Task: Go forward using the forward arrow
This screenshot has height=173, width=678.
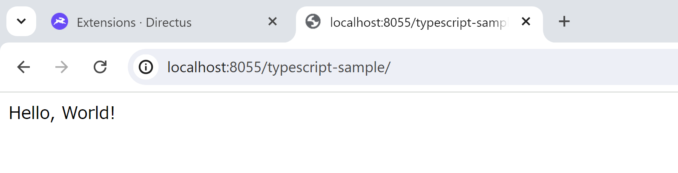Action: (62, 67)
